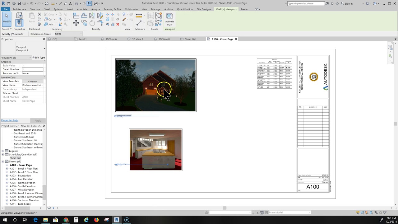Image resolution: width=398 pixels, height=224 pixels.
Task: Close the A100 - Cover Page tab
Action: pyautogui.click(x=236, y=39)
